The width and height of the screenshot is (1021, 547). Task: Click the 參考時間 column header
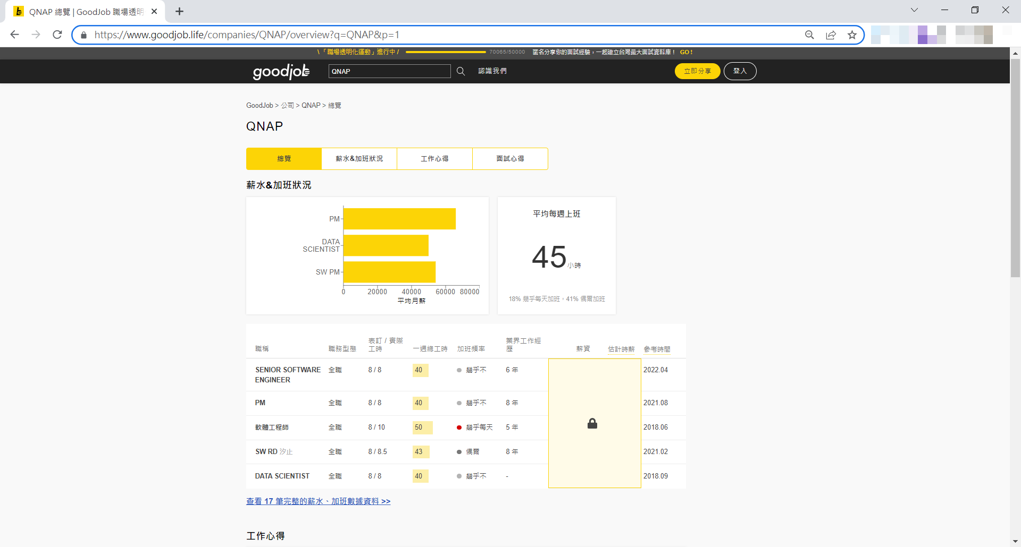[x=657, y=349]
